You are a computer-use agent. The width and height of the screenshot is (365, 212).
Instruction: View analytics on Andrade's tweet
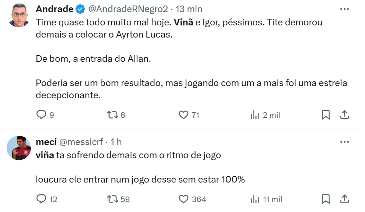pos(255,115)
